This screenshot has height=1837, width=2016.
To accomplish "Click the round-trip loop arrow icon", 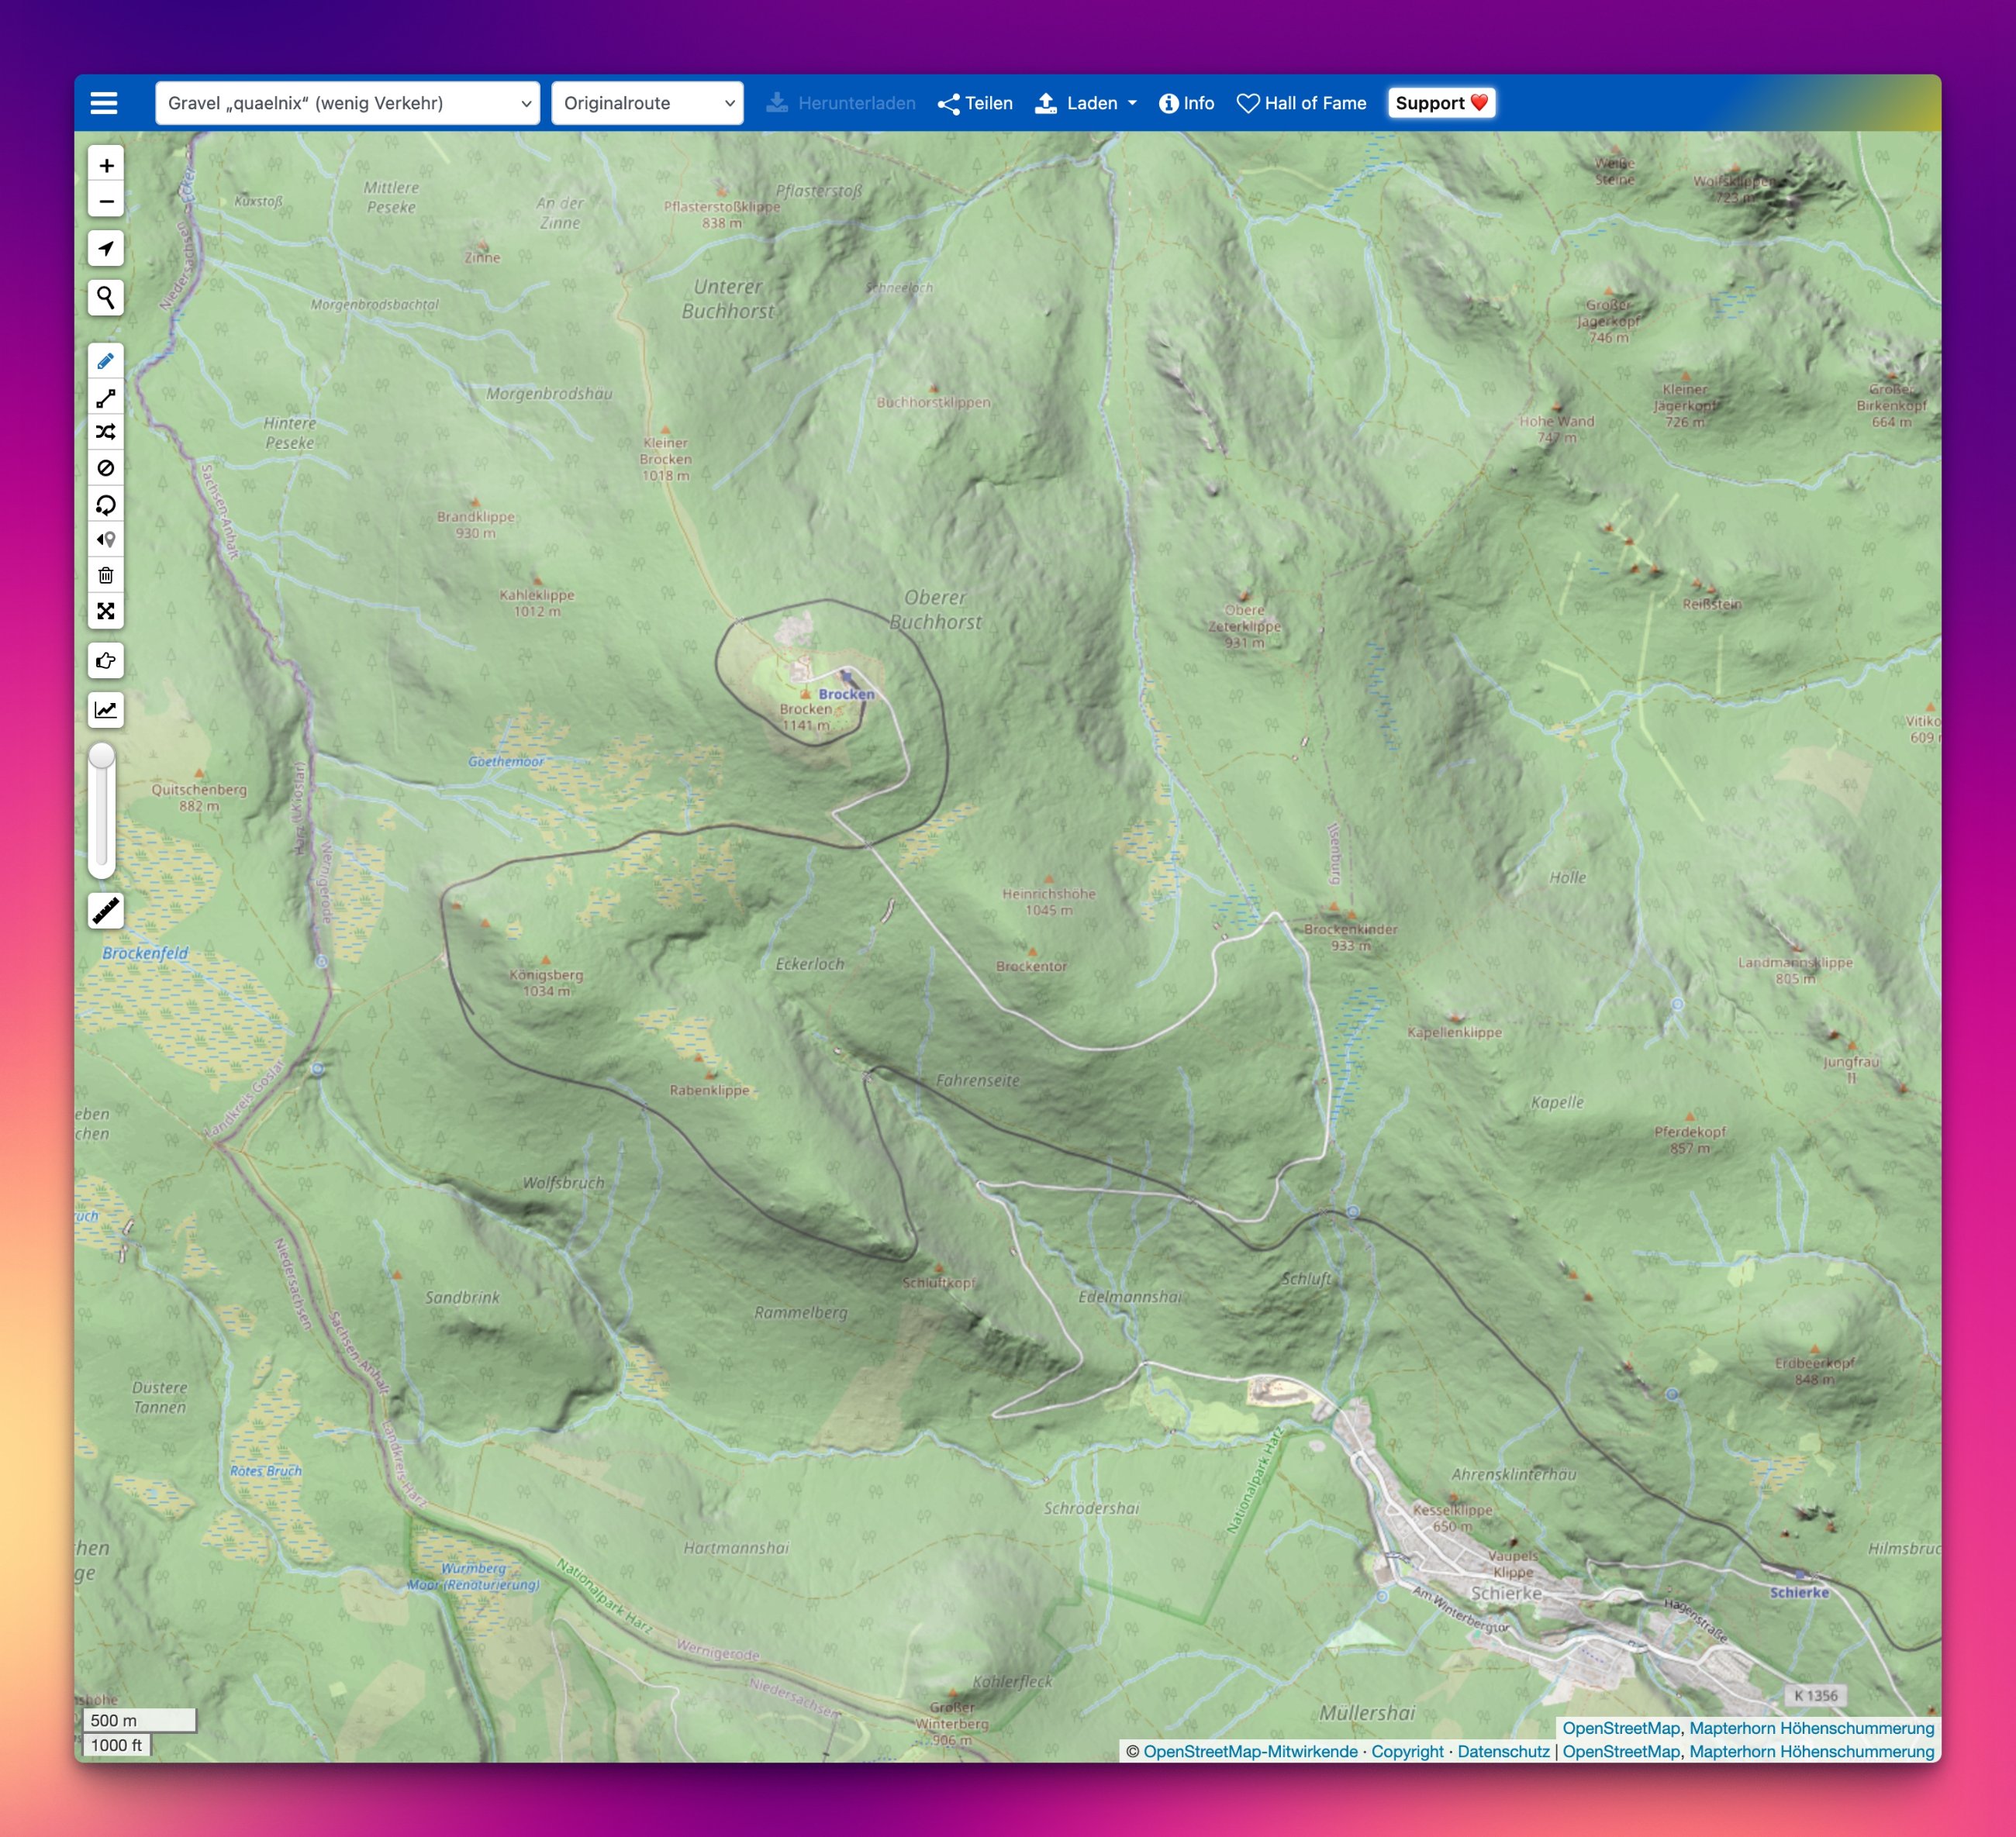I will 106,505.
